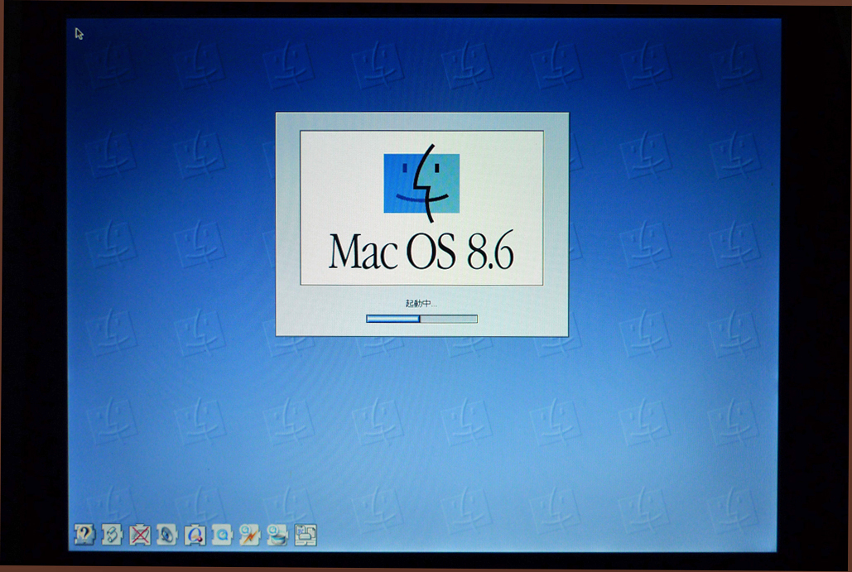Click the plain QuickTime extension icon

click(222, 535)
